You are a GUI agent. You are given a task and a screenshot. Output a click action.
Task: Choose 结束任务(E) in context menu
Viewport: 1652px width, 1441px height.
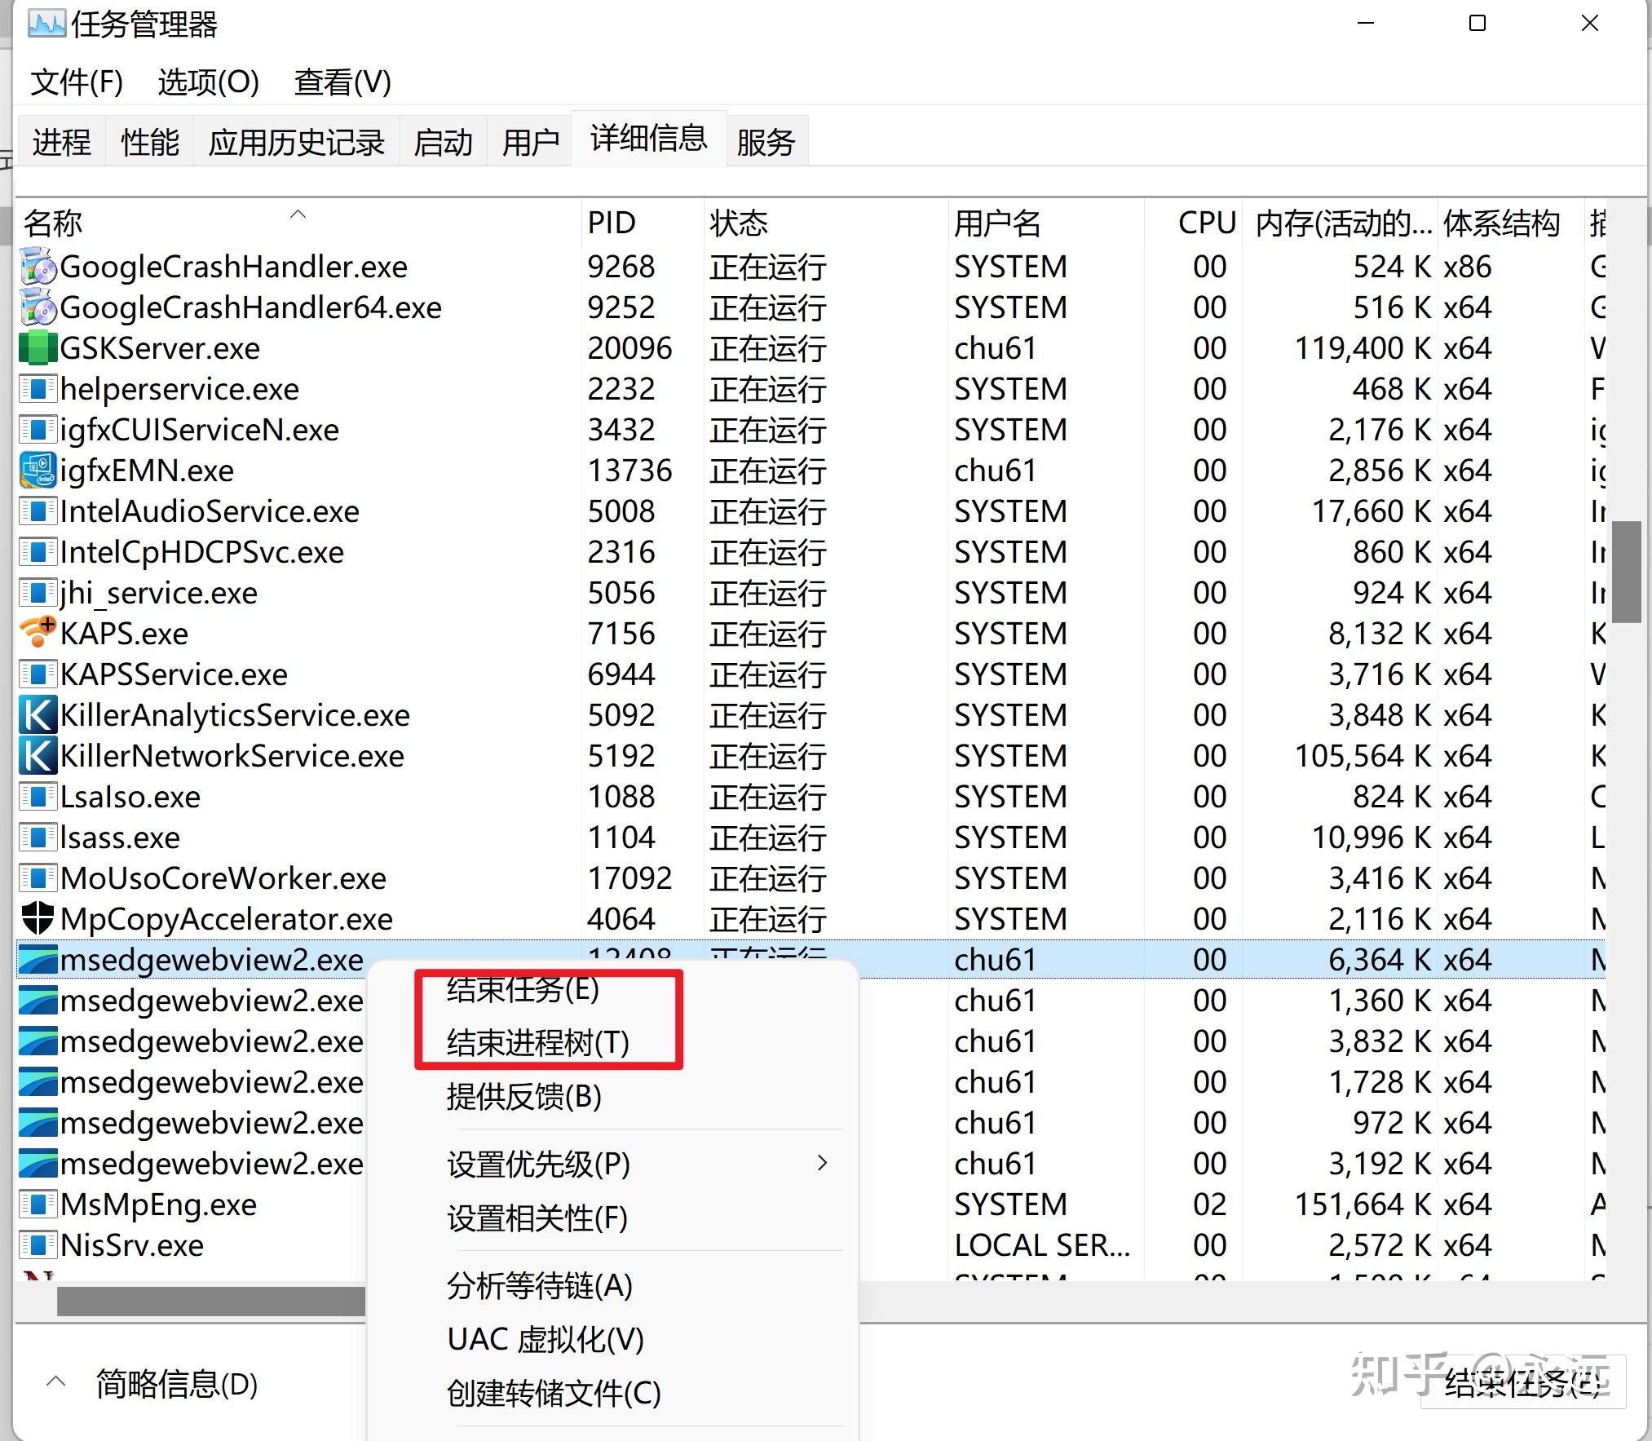click(x=523, y=989)
